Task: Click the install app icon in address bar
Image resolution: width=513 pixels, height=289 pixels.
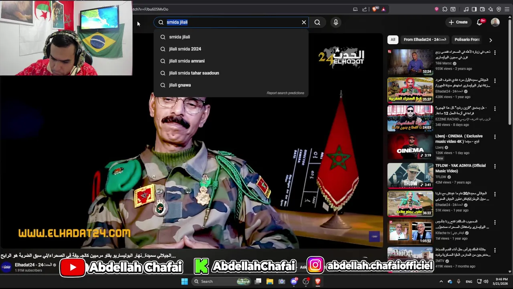Action: 355,9
